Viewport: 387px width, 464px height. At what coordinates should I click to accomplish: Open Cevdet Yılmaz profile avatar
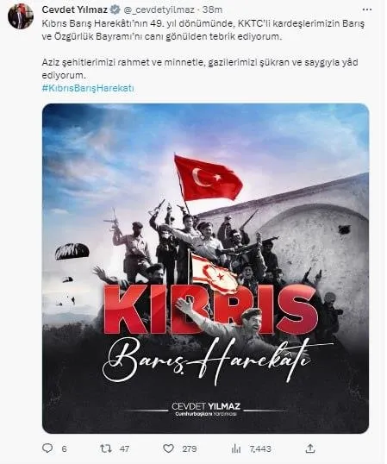pos(21,16)
